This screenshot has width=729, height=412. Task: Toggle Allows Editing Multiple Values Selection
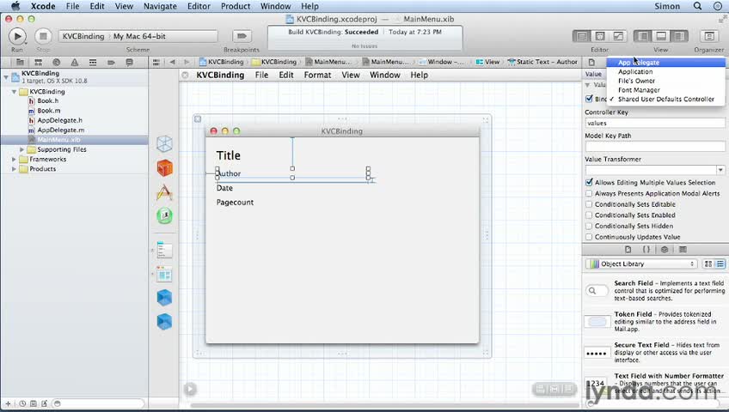coord(589,182)
